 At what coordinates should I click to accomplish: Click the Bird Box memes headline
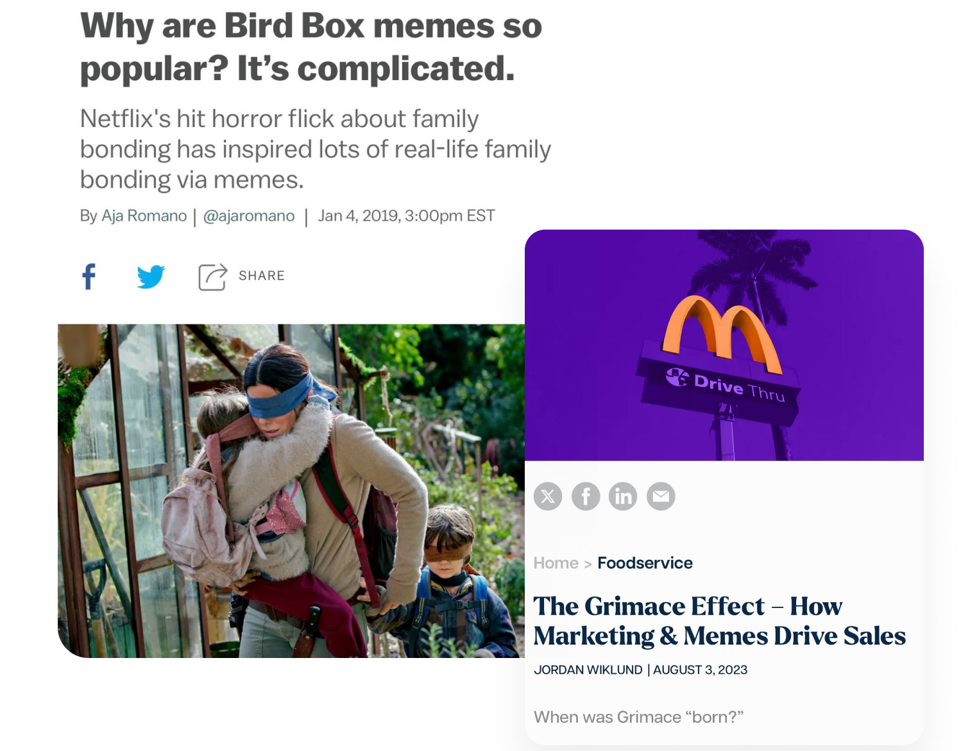click(x=311, y=47)
